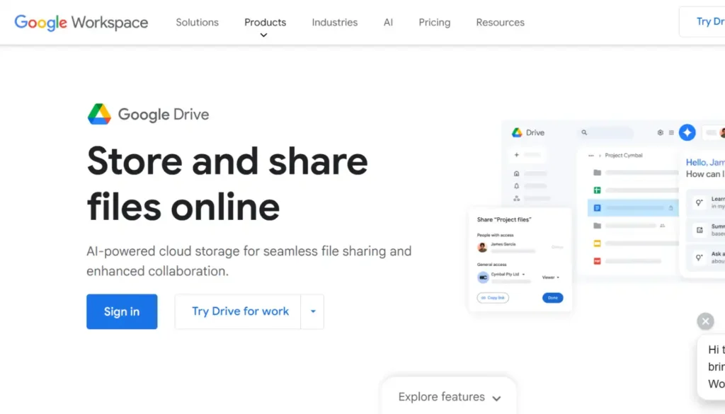Screen dimensions: 725x414
Task: Click the search magnifier in the Drive mockup
Action: [584, 132]
